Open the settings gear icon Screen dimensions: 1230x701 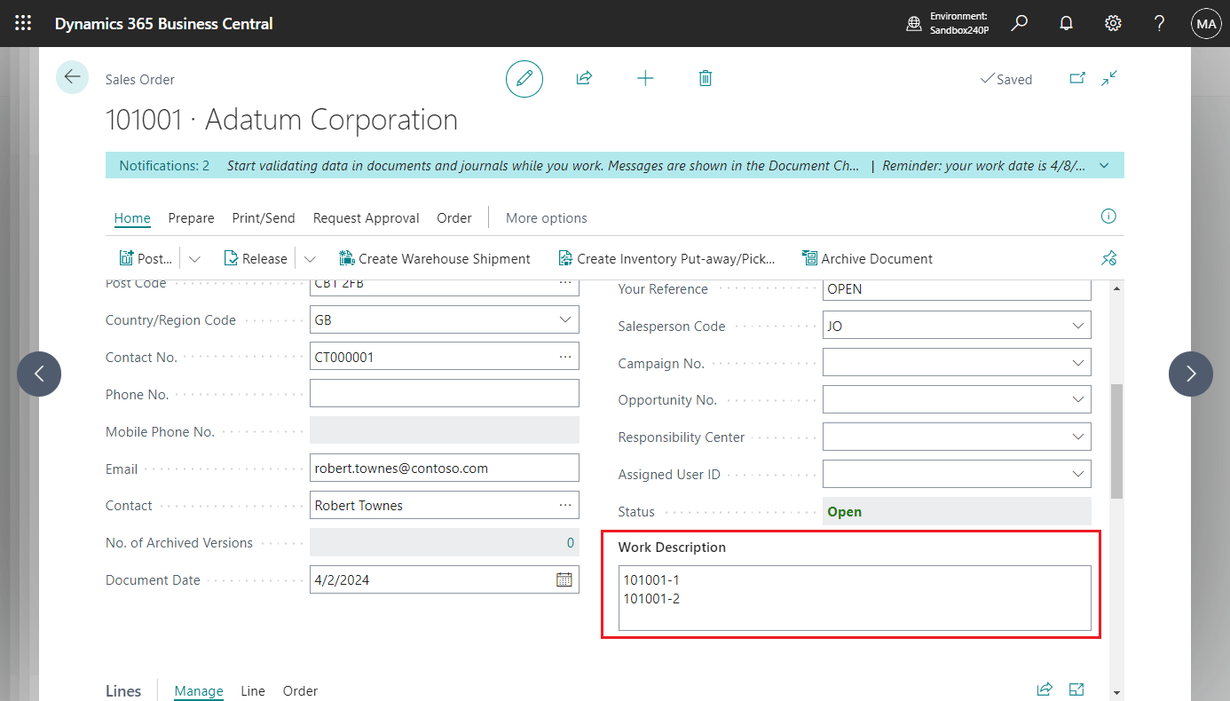(1113, 23)
